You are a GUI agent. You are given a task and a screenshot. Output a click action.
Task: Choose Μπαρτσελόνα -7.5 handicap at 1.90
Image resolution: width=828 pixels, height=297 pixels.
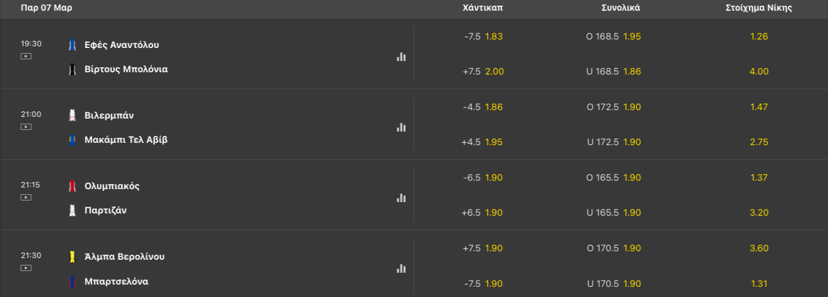pyautogui.click(x=483, y=283)
